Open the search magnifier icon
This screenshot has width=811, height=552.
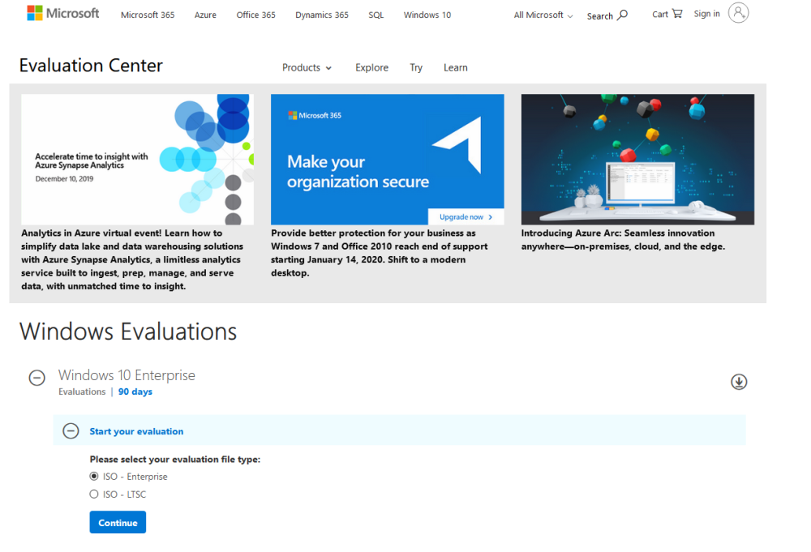(x=622, y=15)
